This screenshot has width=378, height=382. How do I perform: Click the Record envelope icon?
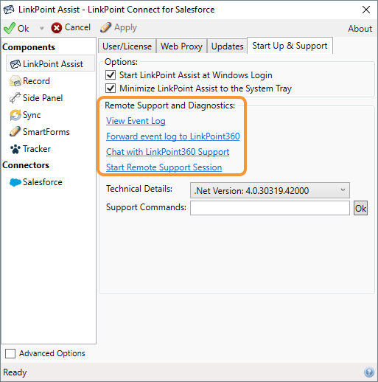click(x=15, y=81)
